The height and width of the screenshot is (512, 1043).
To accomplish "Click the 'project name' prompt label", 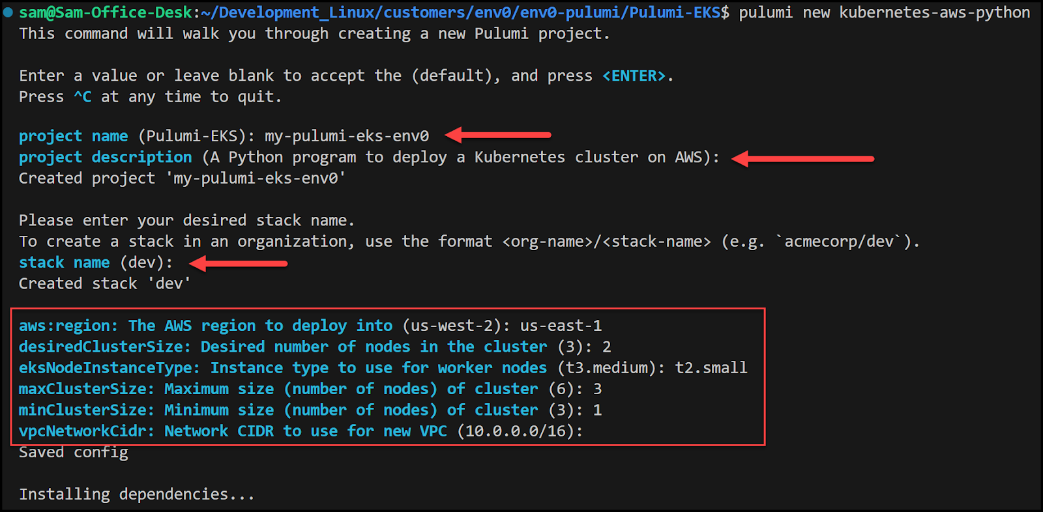I will (x=74, y=136).
